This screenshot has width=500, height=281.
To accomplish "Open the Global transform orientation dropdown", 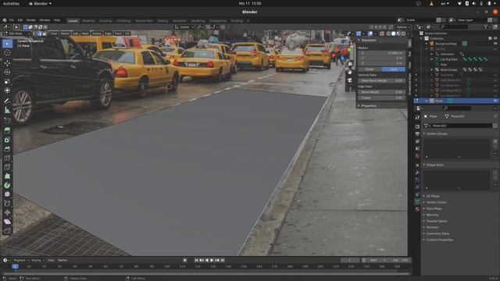I will click(x=184, y=27).
